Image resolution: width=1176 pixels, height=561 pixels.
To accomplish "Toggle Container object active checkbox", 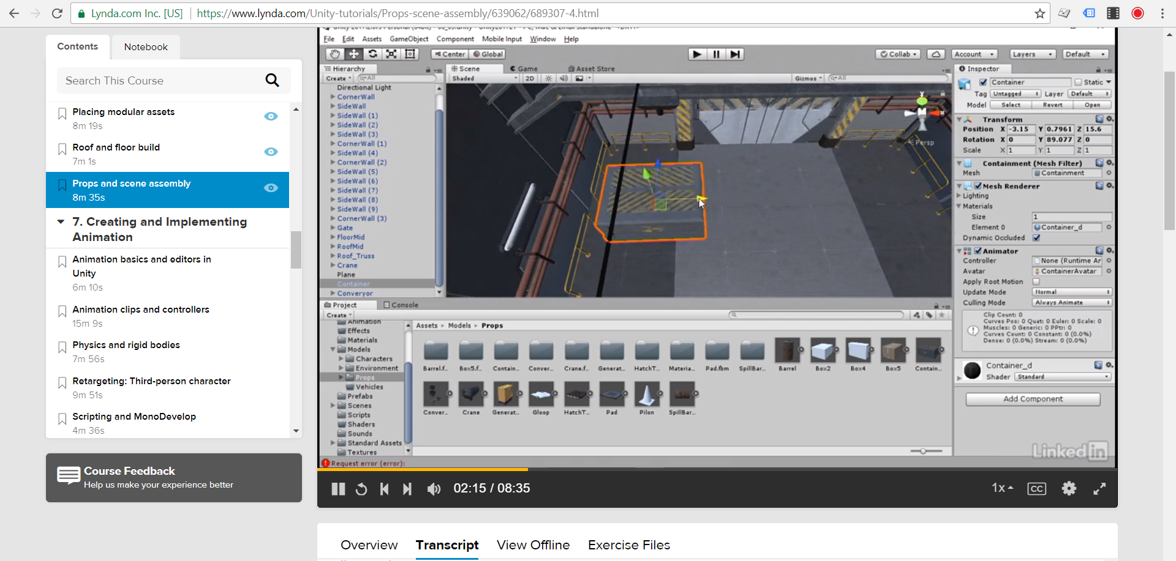I will [x=983, y=83].
